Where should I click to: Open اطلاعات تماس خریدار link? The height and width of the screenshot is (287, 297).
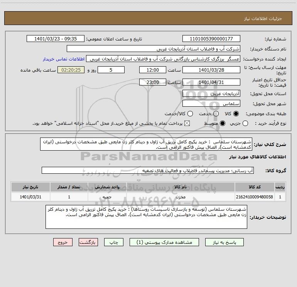tap(64, 59)
